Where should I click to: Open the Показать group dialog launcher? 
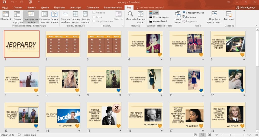(x=123, y=26)
